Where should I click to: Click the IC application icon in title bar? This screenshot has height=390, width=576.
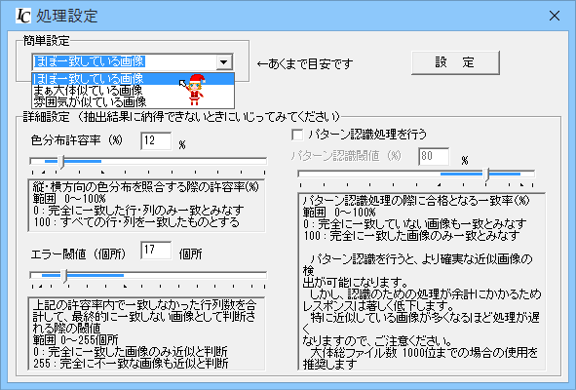[22, 16]
